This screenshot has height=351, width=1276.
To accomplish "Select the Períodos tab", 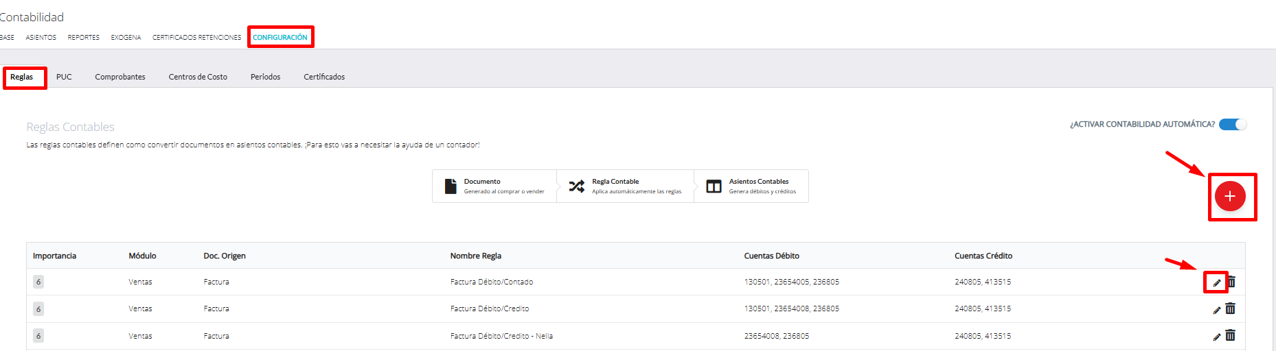I will [x=265, y=77].
